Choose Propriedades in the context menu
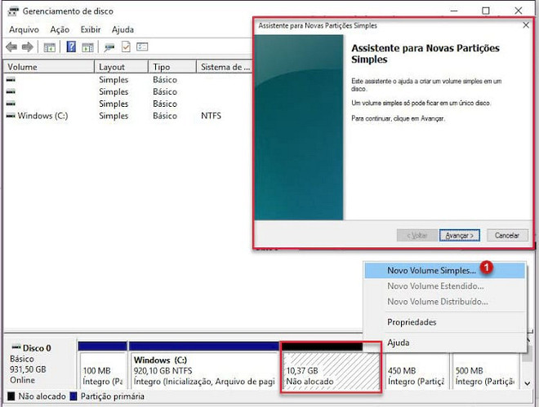 445,322
